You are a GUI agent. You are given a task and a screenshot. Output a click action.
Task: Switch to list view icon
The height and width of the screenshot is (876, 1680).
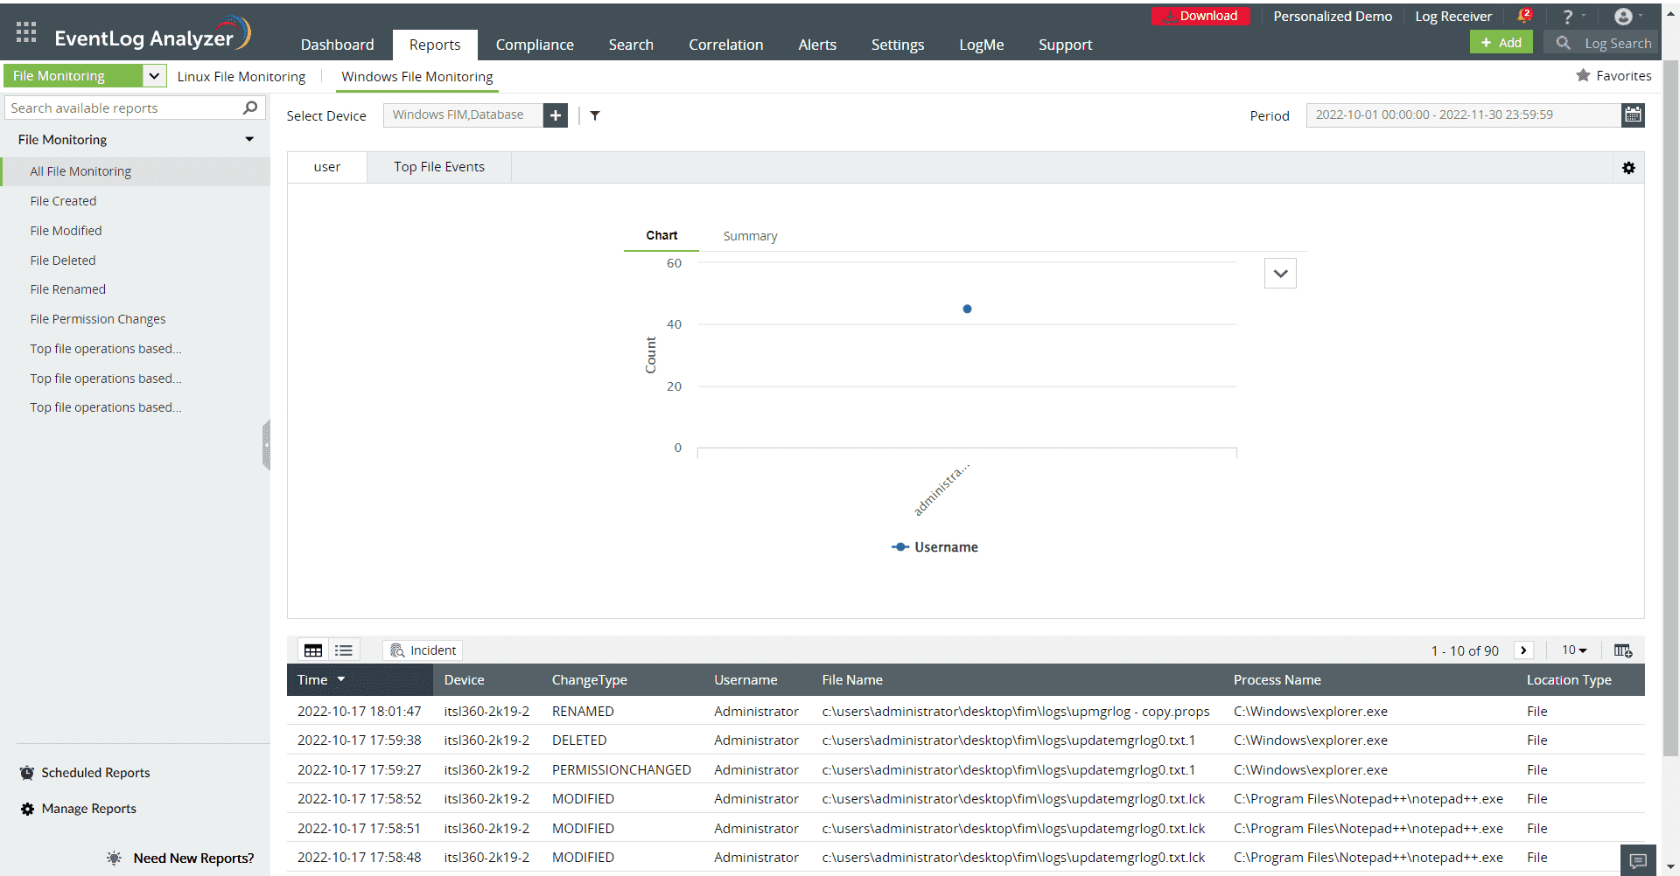pyautogui.click(x=344, y=650)
